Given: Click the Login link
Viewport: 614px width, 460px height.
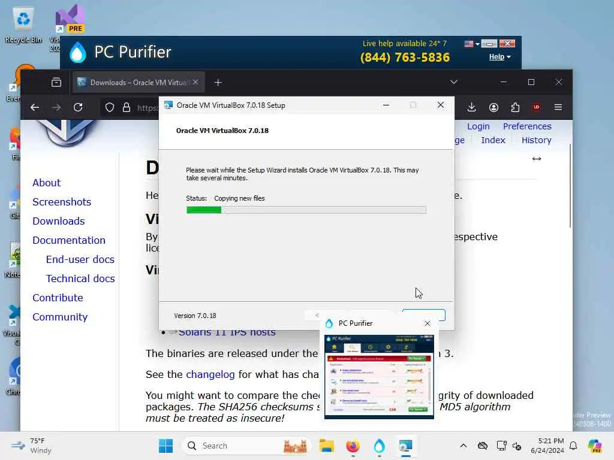Looking at the screenshot, I should coord(478,126).
